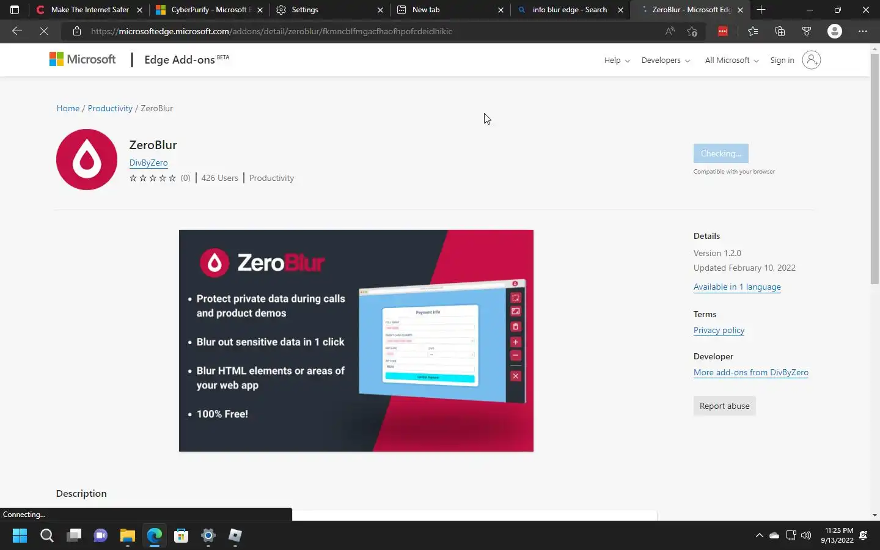Open Collections in toolbar
The width and height of the screenshot is (880, 550).
click(x=780, y=31)
